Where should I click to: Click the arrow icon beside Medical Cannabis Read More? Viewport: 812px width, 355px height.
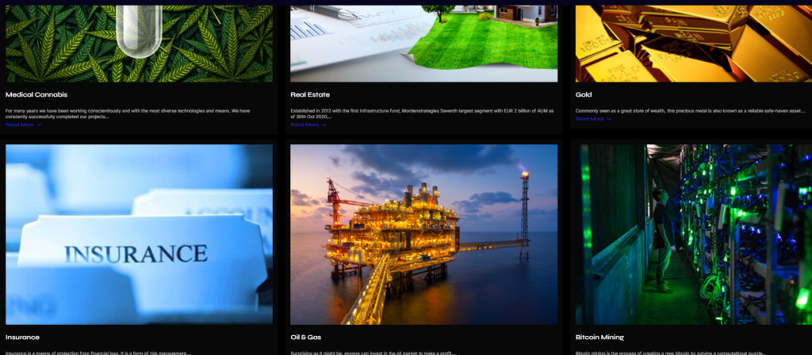pyautogui.click(x=38, y=124)
